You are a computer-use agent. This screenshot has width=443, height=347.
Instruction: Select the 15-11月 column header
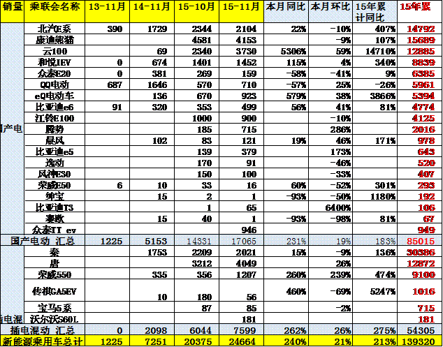pyautogui.click(x=241, y=11)
